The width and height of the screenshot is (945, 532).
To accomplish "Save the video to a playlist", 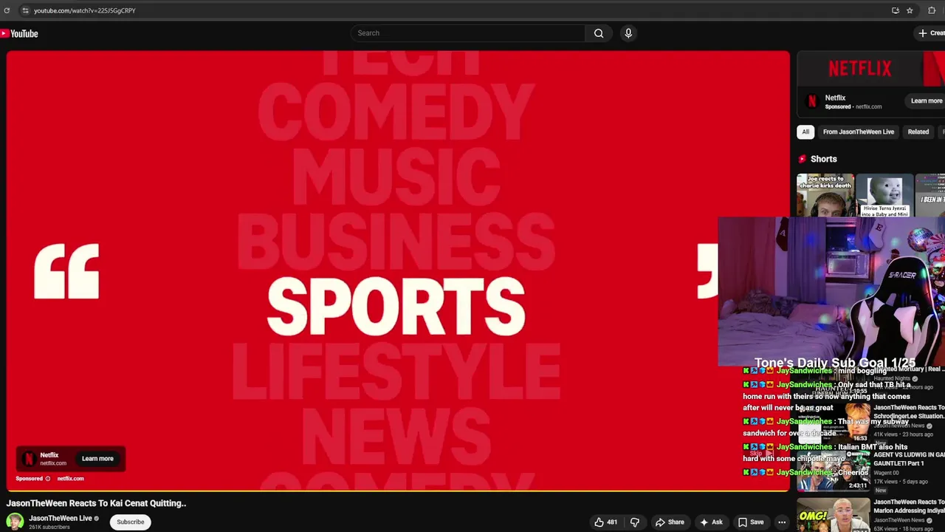I will pos(751,522).
